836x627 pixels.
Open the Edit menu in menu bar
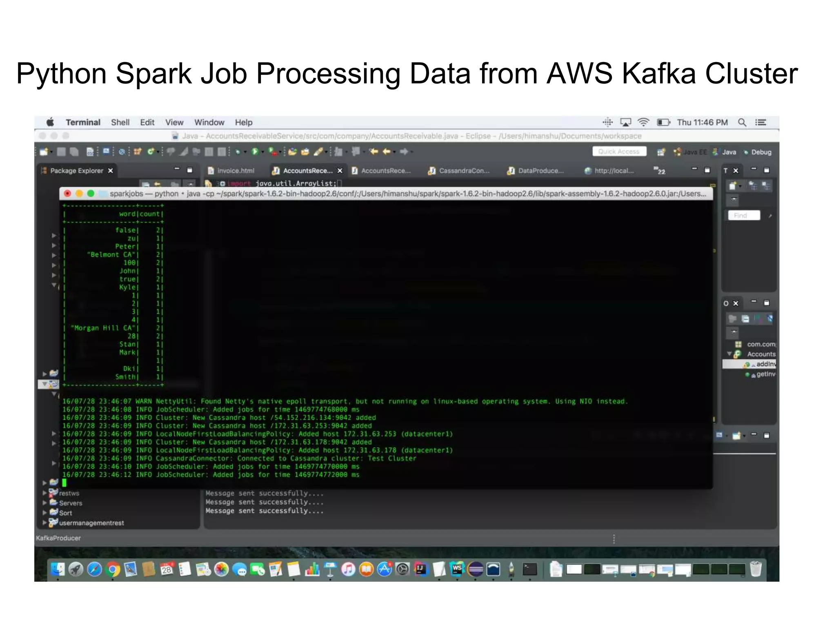[x=147, y=122]
